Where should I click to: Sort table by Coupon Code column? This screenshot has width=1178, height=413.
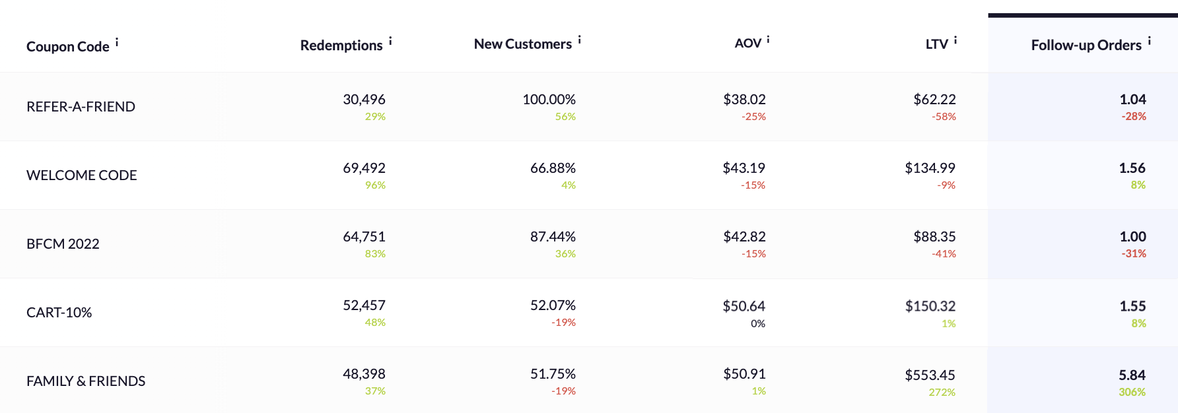[x=67, y=47]
